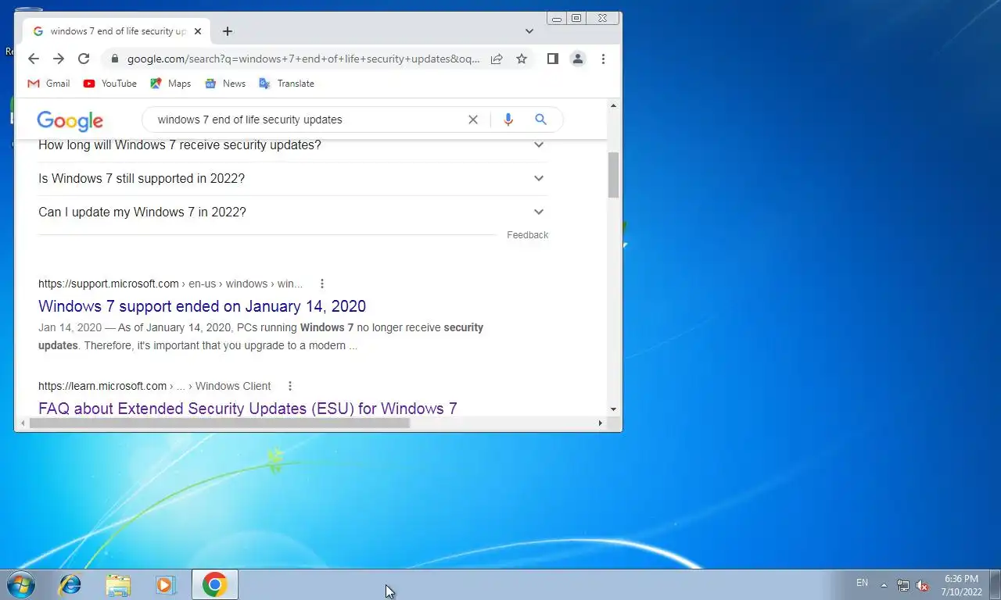
Task: Reload the Google search page
Action: 84,59
